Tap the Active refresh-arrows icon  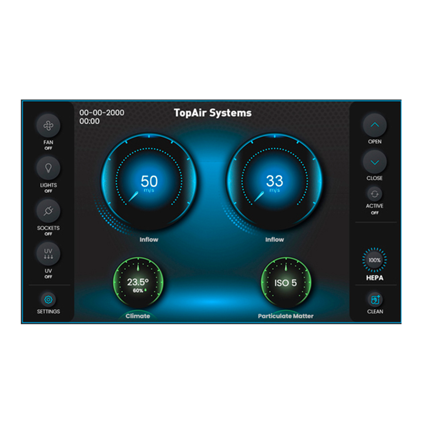[x=374, y=194]
